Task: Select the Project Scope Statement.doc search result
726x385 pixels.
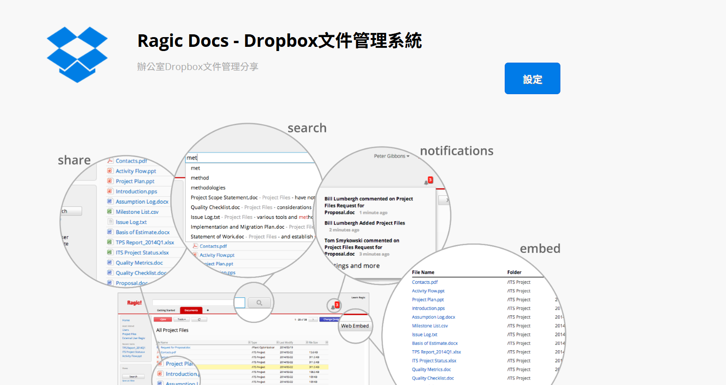Action: (224, 198)
